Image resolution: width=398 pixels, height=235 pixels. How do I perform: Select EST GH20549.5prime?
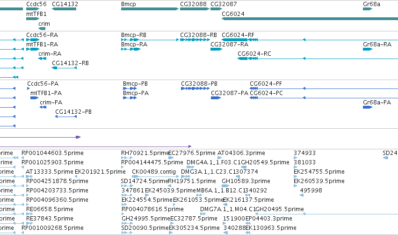[x=265, y=162]
